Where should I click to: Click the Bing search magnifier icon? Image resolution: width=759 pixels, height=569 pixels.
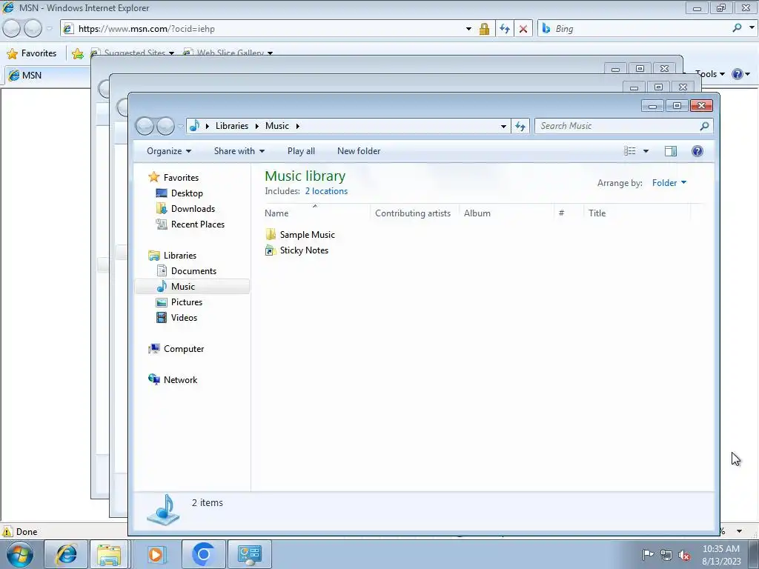click(x=738, y=28)
